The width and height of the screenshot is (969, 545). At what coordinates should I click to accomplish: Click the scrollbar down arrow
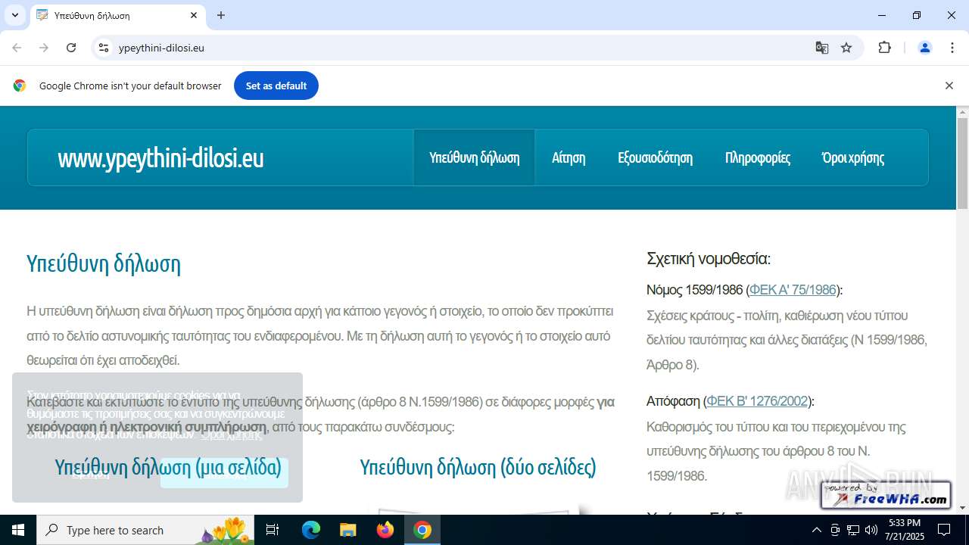coord(962,508)
